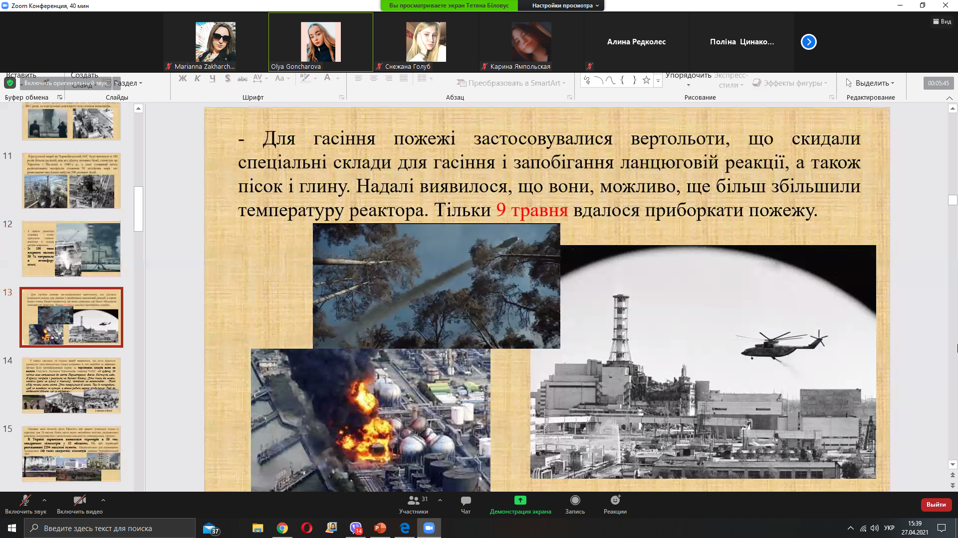Screen dimensions: 958x538
Task: Open the change case Aa dropdown
Action: coord(282,78)
